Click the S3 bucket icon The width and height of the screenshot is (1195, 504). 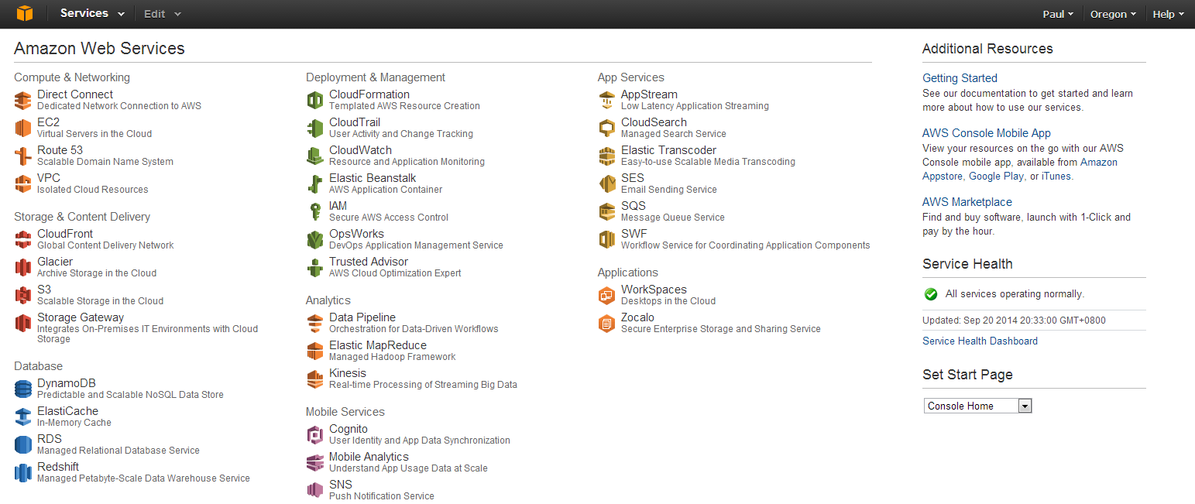(x=23, y=296)
